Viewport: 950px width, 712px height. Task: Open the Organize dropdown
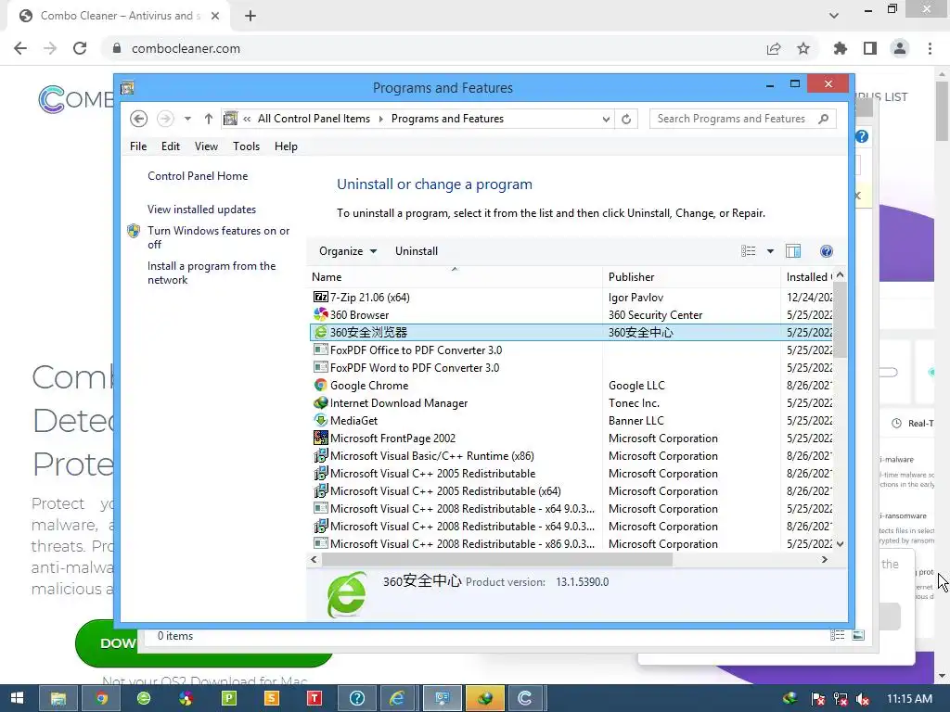(348, 251)
